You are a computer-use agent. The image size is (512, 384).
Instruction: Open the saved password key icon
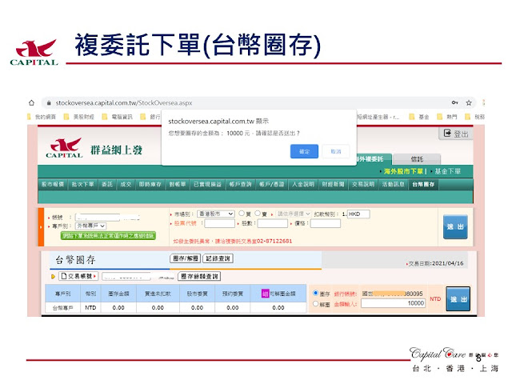[455, 102]
